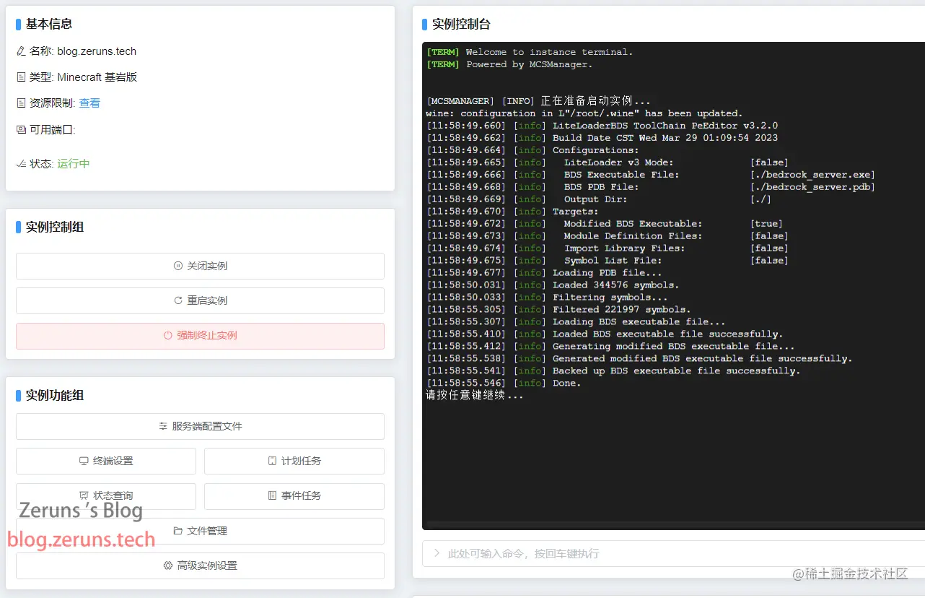
Task: Click the 关闭实例 button
Action: [200, 266]
